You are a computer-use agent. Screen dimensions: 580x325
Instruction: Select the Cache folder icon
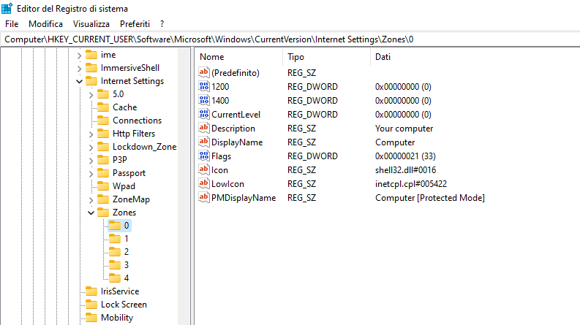(x=103, y=107)
